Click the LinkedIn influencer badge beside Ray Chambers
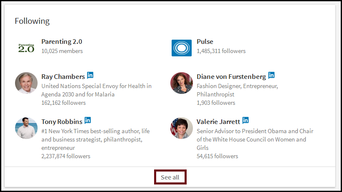Image resolution: width=342 pixels, height=192 pixels. (x=90, y=75)
